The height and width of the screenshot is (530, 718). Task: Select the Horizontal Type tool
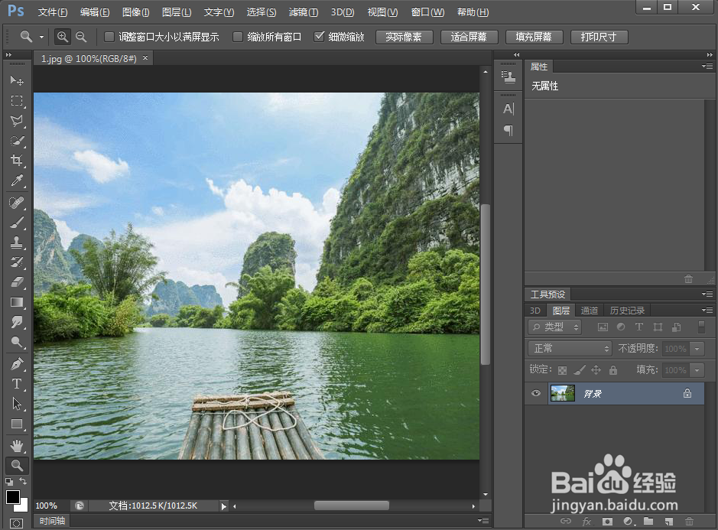tap(17, 383)
